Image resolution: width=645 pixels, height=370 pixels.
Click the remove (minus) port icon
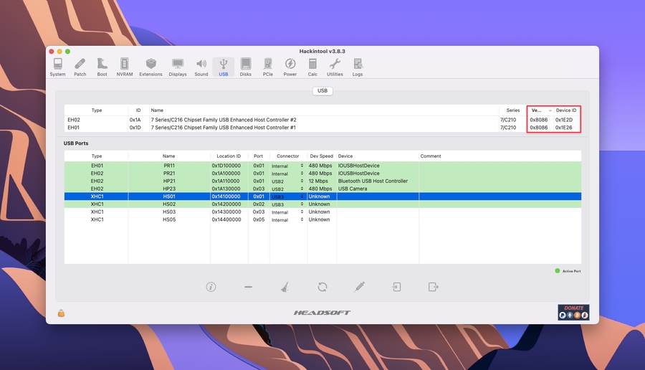click(x=248, y=287)
